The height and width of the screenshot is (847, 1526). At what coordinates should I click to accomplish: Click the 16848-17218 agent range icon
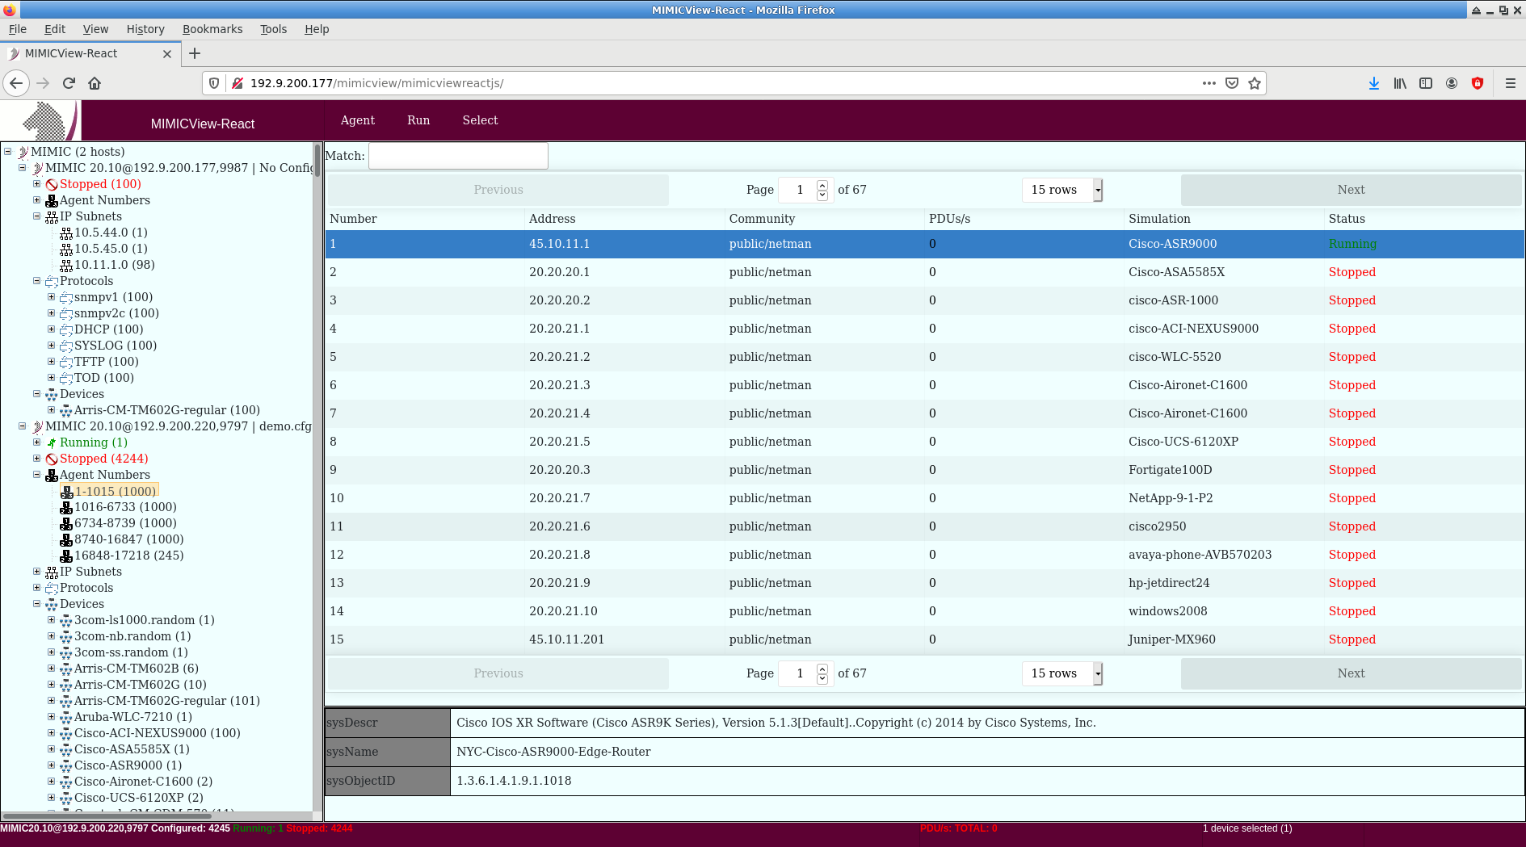click(x=66, y=556)
